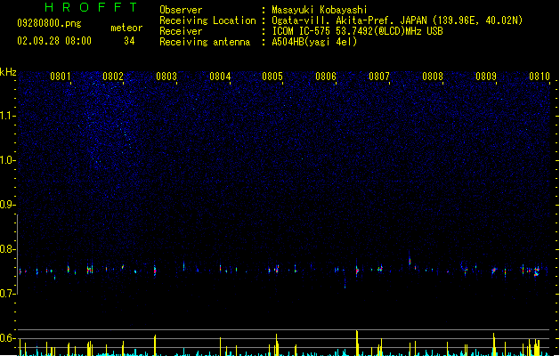Click the meteor count value 34
This screenshot has height=356, width=560.
[129, 41]
